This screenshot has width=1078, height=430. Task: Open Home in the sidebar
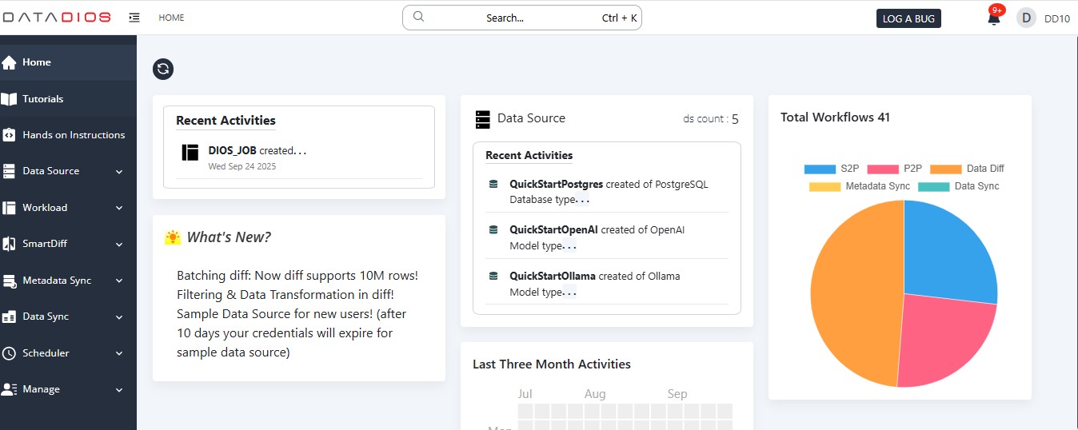(68, 62)
